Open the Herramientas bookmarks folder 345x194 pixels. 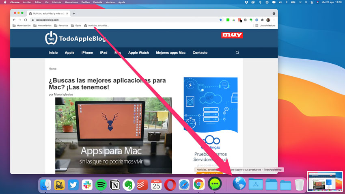tap(43, 26)
